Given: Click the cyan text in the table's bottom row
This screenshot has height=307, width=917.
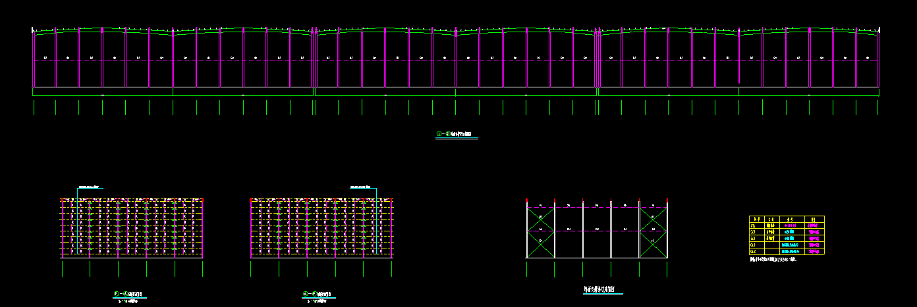Looking at the screenshot, I should coord(790,251).
